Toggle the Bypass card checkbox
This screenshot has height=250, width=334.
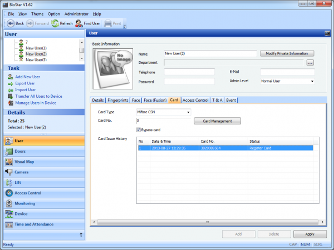pos(139,129)
